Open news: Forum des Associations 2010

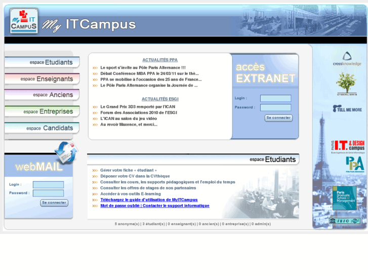[139, 112]
